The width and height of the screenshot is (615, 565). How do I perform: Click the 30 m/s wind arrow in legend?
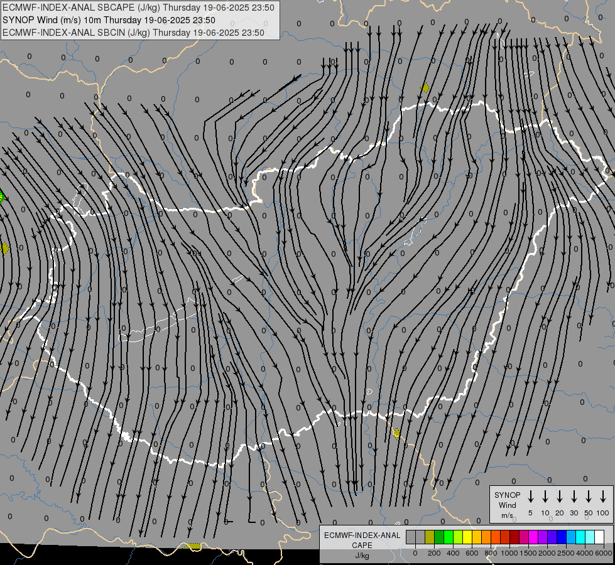coord(574,496)
